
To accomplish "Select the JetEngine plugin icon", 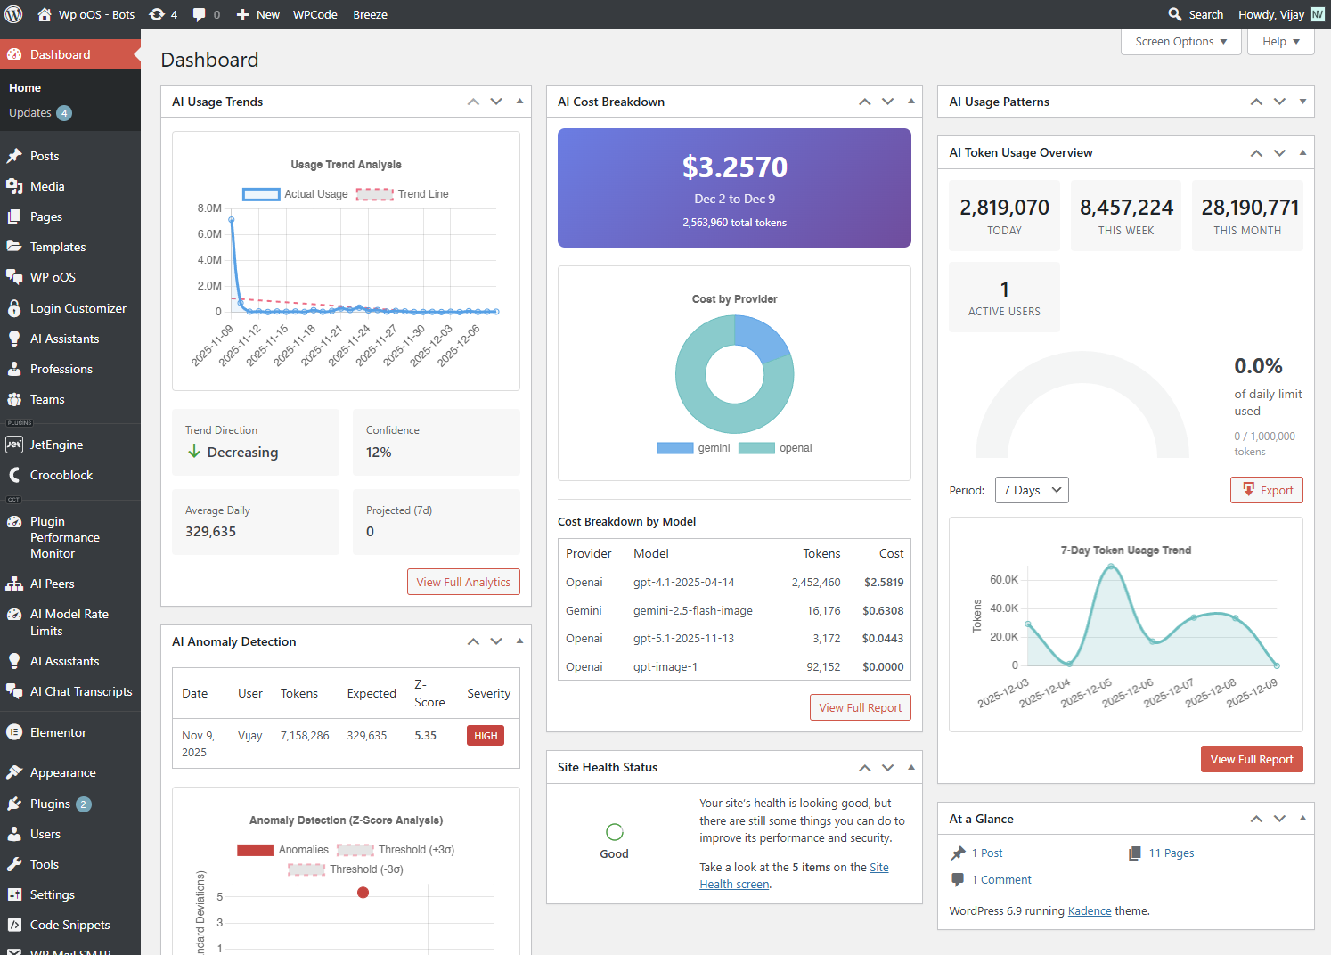I will pyautogui.click(x=15, y=444).
